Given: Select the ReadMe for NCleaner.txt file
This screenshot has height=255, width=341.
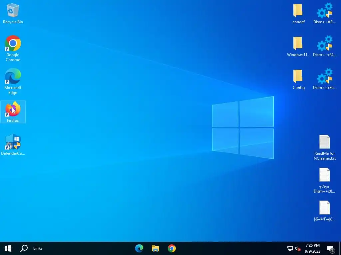Looking at the screenshot, I should point(324,148).
